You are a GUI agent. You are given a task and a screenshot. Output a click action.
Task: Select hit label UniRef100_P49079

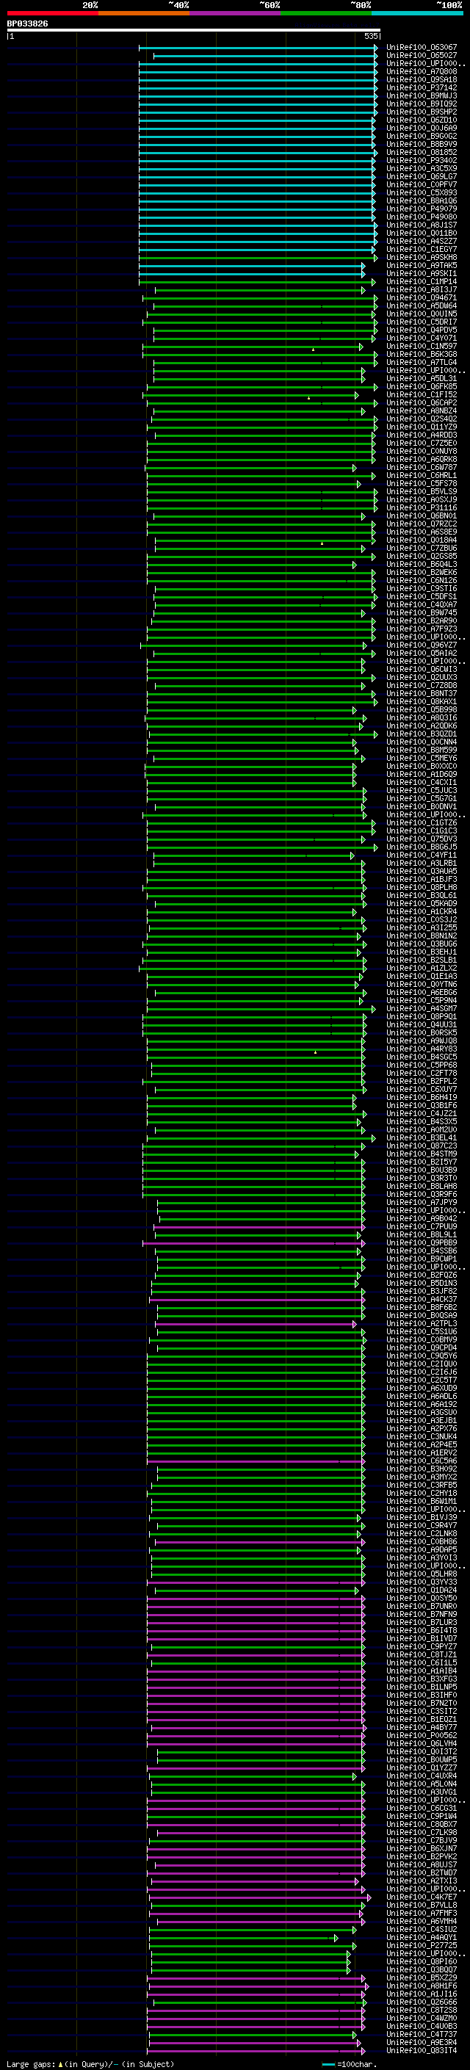coord(422,209)
